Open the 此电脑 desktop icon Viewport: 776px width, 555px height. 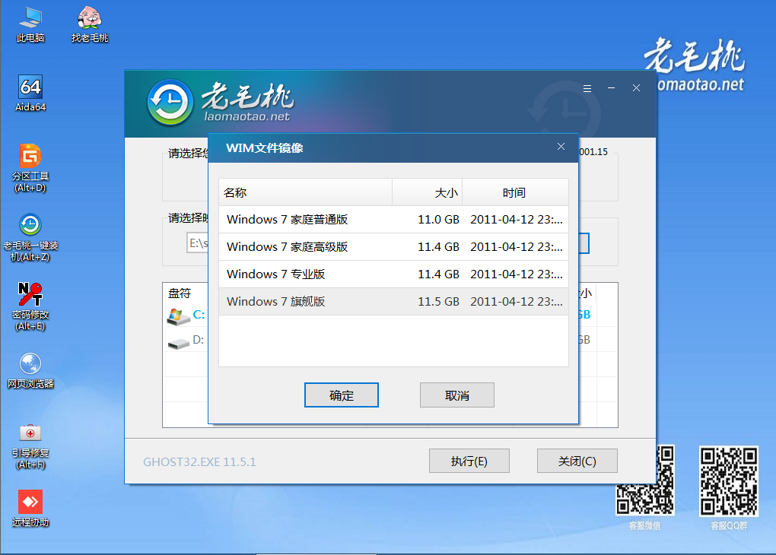(x=30, y=25)
